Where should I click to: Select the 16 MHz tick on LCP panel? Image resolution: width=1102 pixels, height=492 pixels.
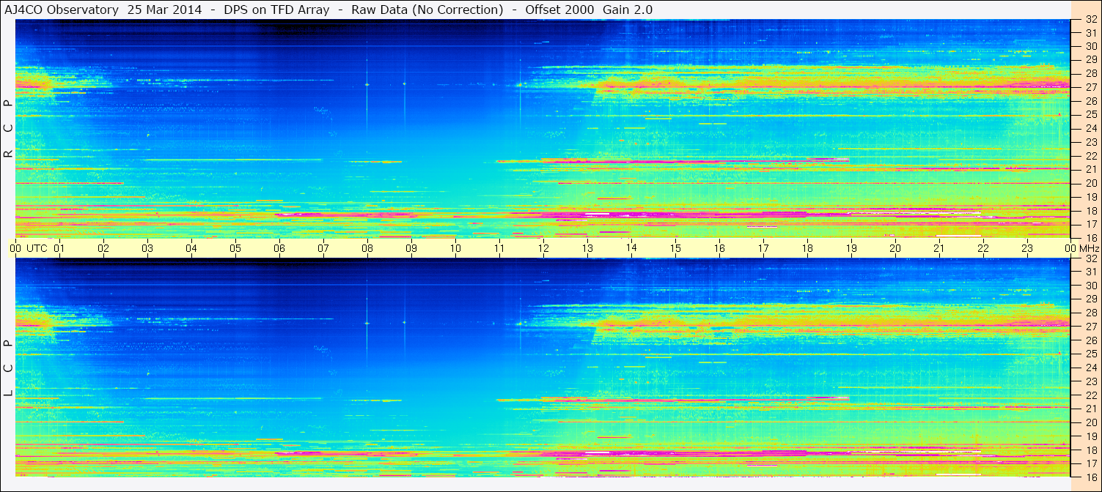[1090, 477]
